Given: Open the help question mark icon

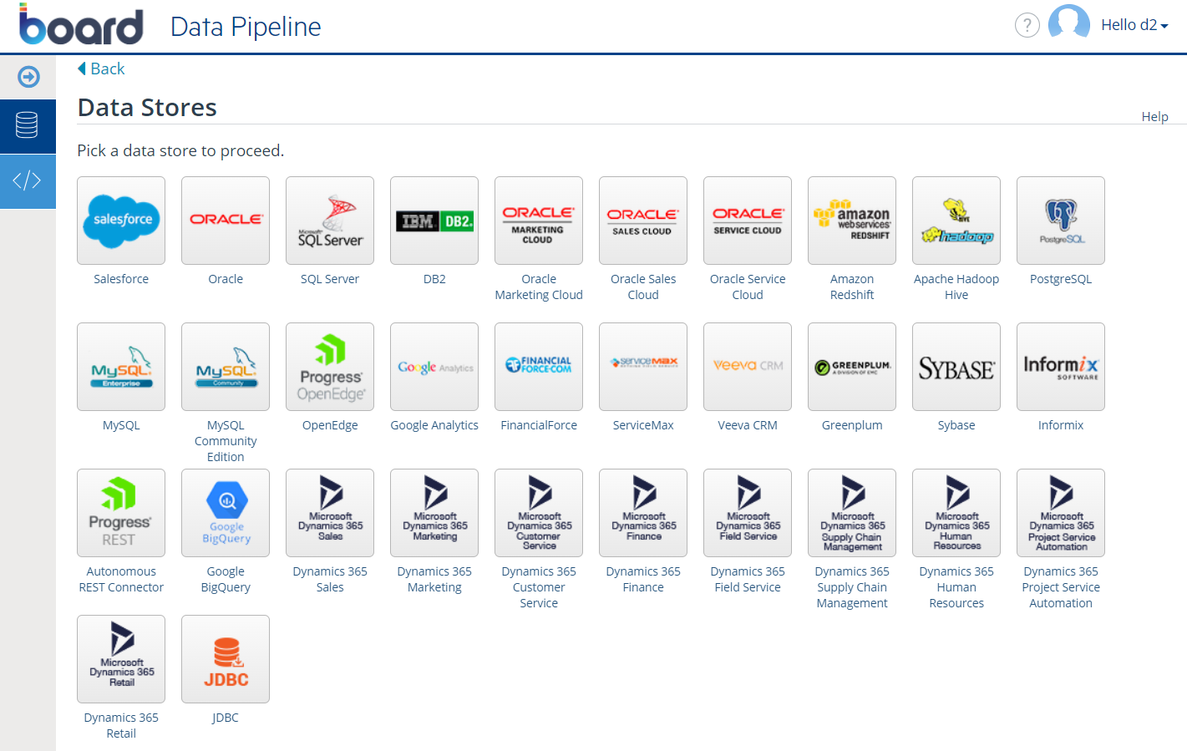Looking at the screenshot, I should (x=1027, y=25).
